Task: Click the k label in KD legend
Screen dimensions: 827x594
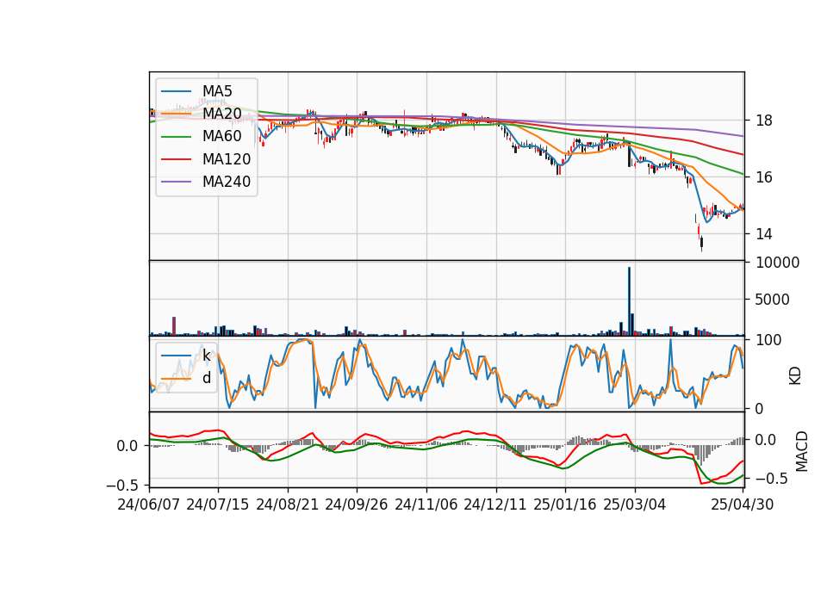Action: pos(206,356)
